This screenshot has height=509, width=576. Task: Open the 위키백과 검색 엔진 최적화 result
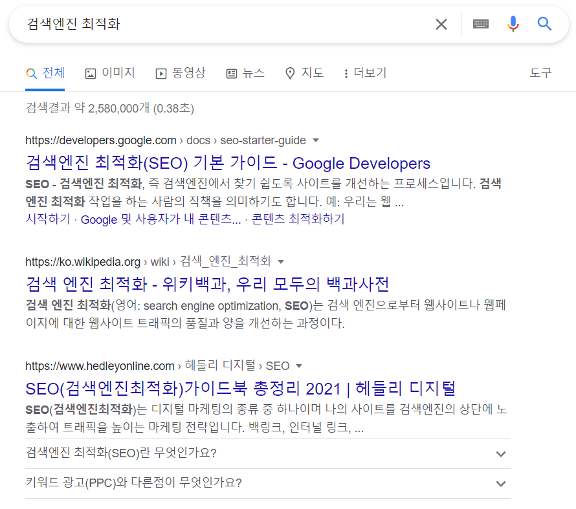tap(207, 284)
